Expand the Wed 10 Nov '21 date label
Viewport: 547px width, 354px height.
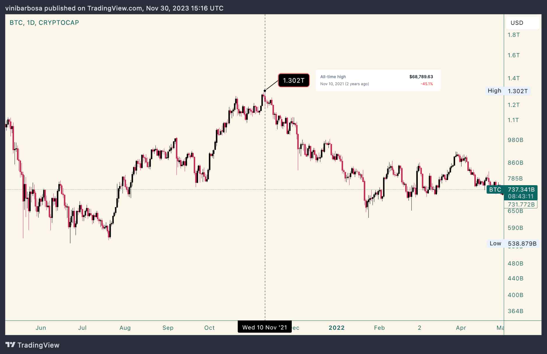(264, 327)
